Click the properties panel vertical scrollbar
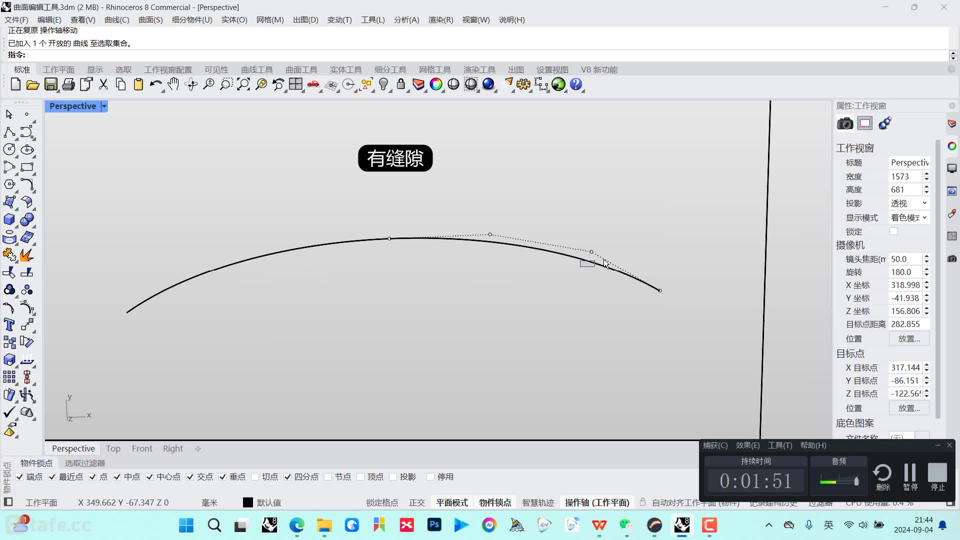This screenshot has height=540, width=960. tap(938, 280)
